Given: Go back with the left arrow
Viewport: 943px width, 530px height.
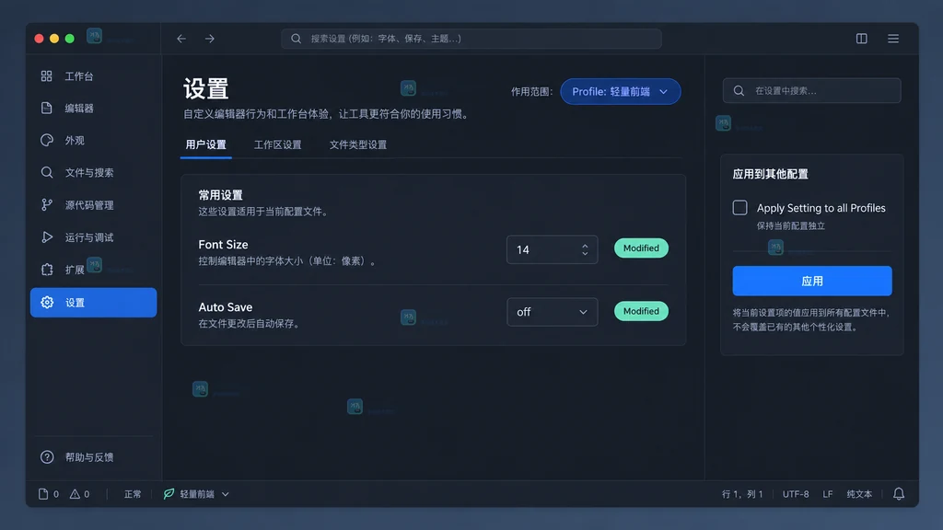Looking at the screenshot, I should (x=181, y=39).
